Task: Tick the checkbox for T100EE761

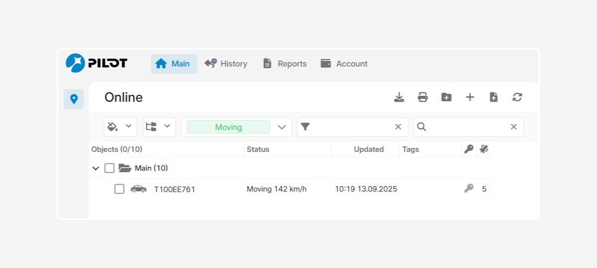Action: (119, 189)
